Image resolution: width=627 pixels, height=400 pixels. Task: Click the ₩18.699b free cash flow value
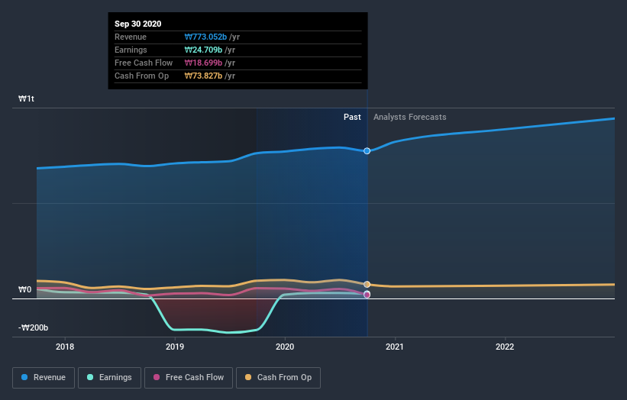(203, 63)
